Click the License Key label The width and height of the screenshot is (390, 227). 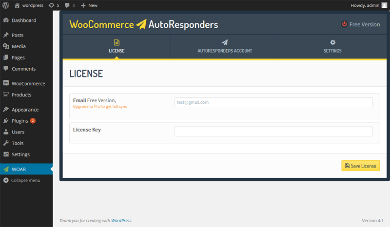pyautogui.click(x=87, y=130)
